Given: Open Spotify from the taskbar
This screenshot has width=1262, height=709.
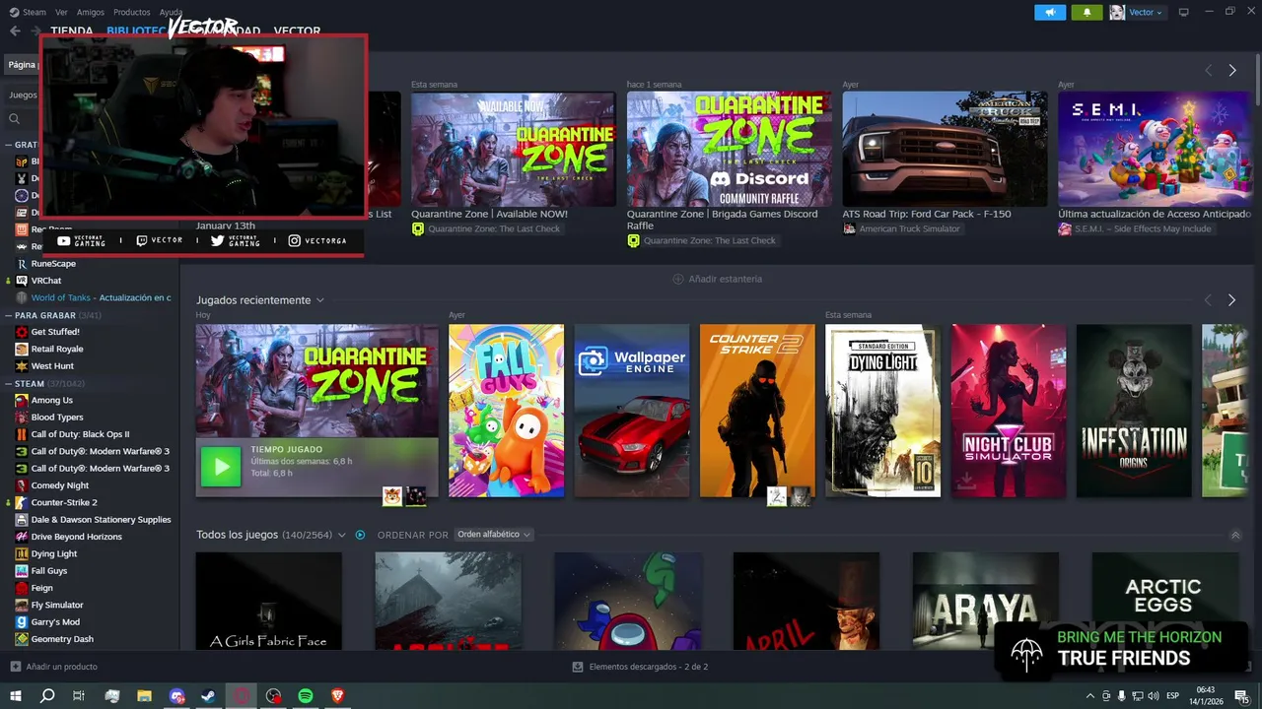Looking at the screenshot, I should 306,695.
